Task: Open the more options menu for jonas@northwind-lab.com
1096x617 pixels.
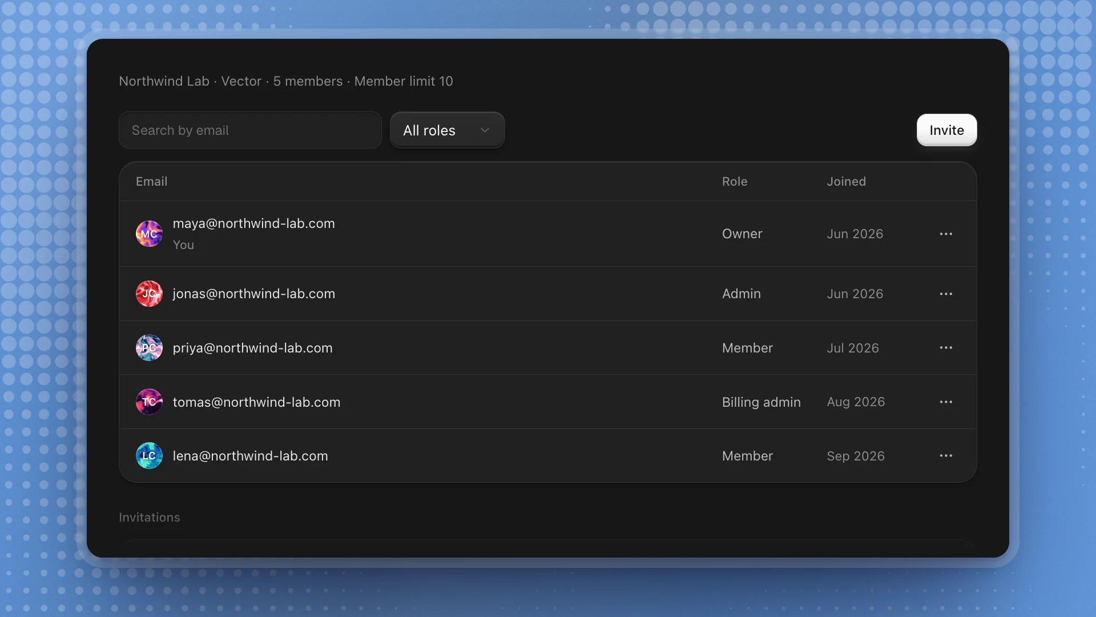Action: [946, 294]
